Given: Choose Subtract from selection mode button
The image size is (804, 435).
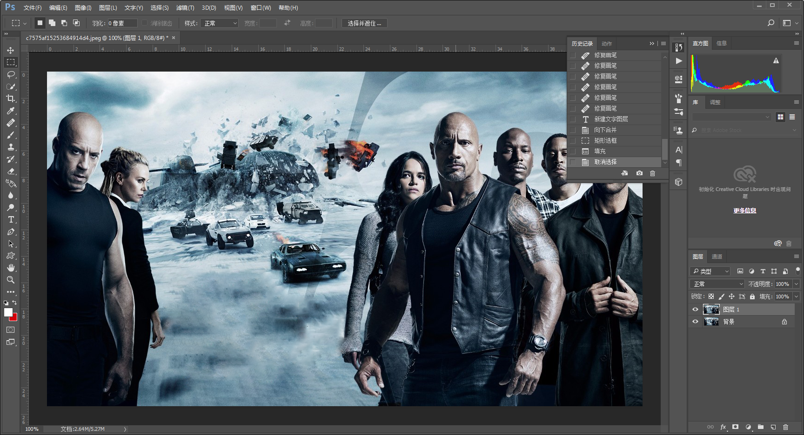Looking at the screenshot, I should [64, 23].
